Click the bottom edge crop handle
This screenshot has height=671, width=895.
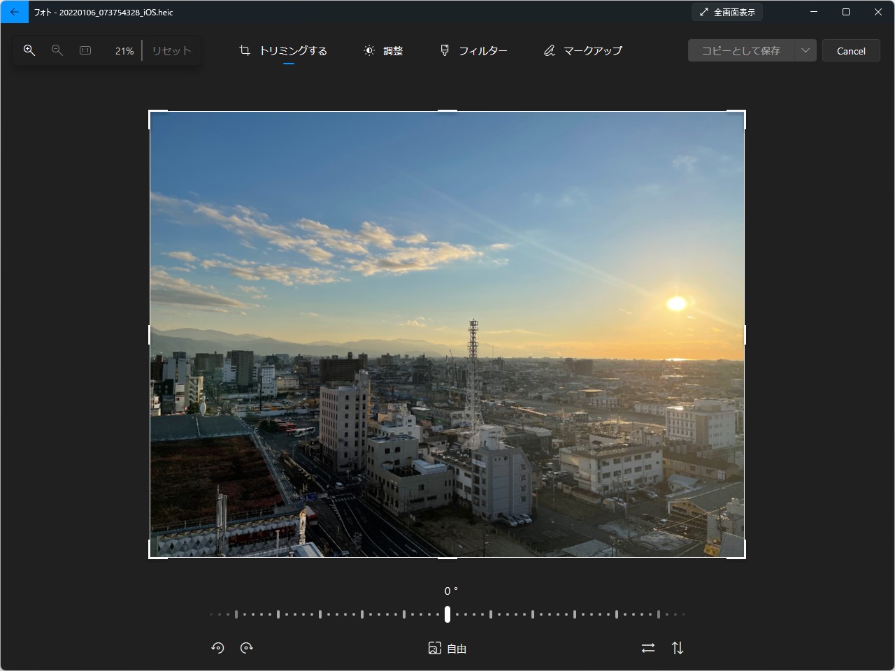[447, 558]
